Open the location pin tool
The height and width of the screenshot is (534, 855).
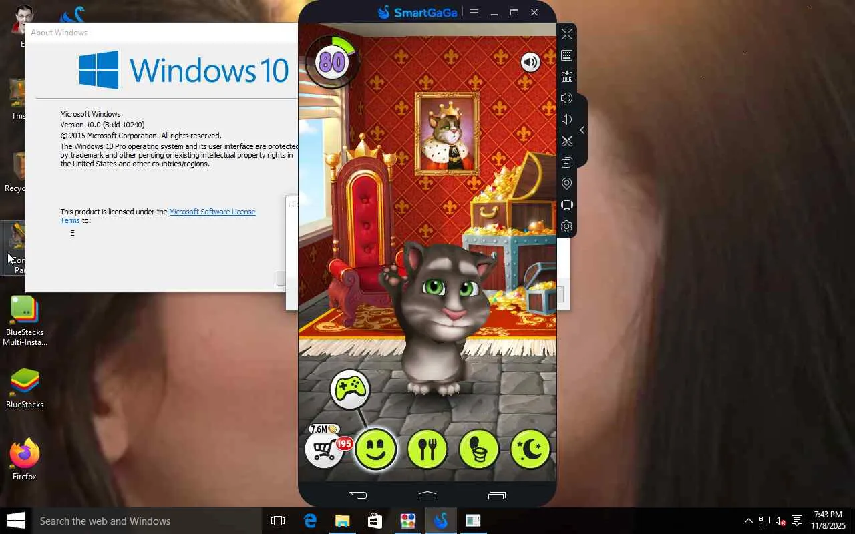click(x=567, y=184)
